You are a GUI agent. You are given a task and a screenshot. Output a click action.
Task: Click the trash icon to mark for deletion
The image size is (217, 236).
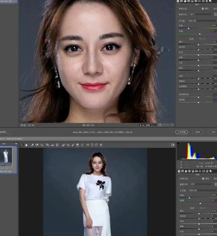(x=101, y=145)
